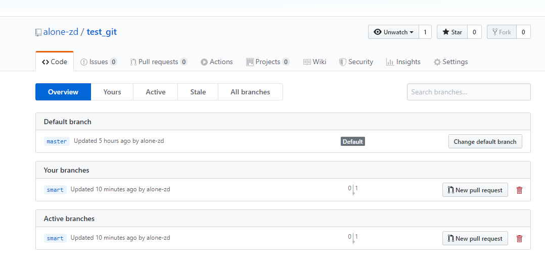This screenshot has height=272, width=545.
Task: Click Change default branch button
Action: (x=485, y=141)
